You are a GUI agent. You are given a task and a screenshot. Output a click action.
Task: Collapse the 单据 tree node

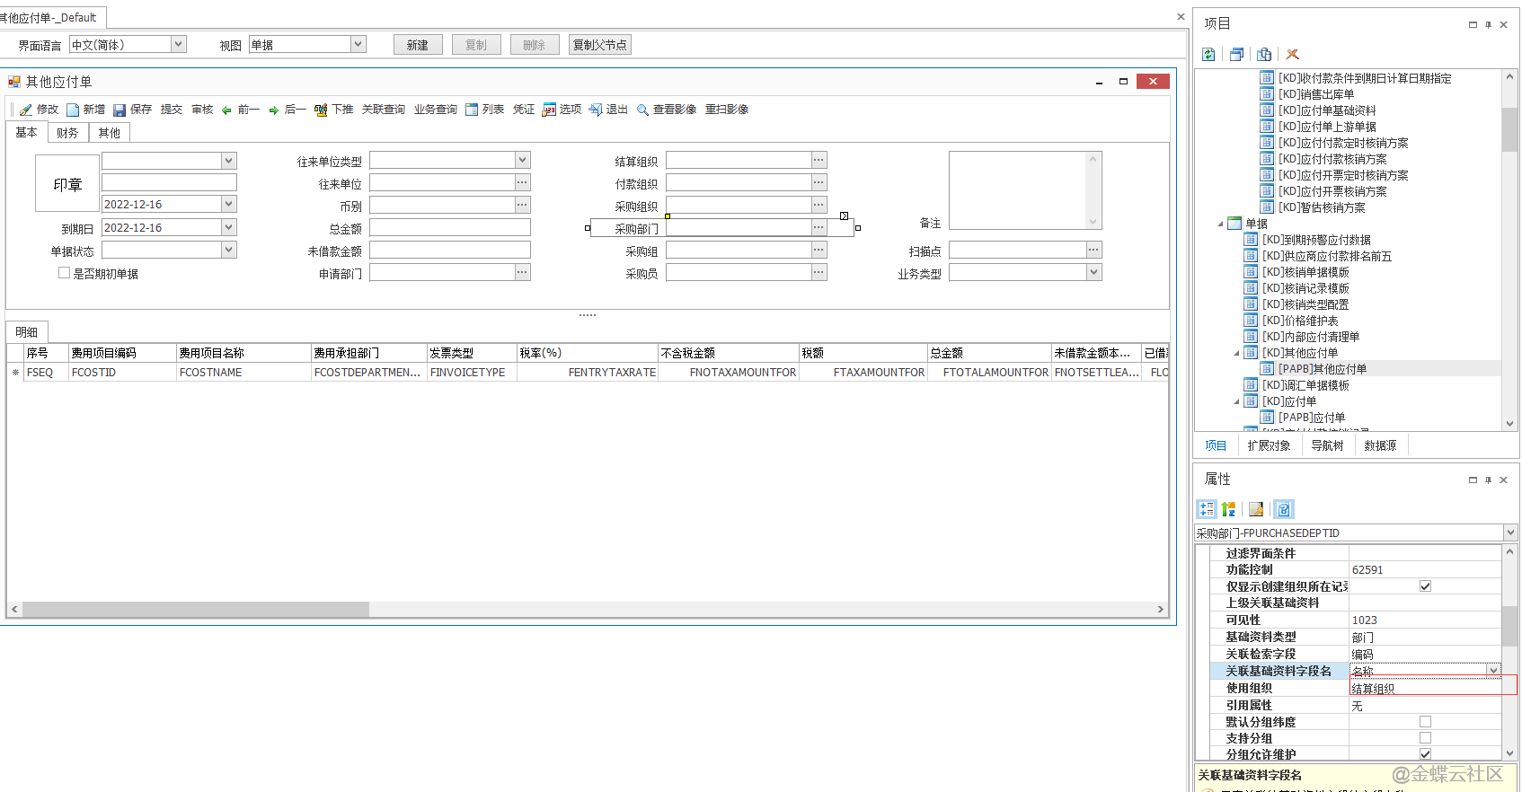1220,224
